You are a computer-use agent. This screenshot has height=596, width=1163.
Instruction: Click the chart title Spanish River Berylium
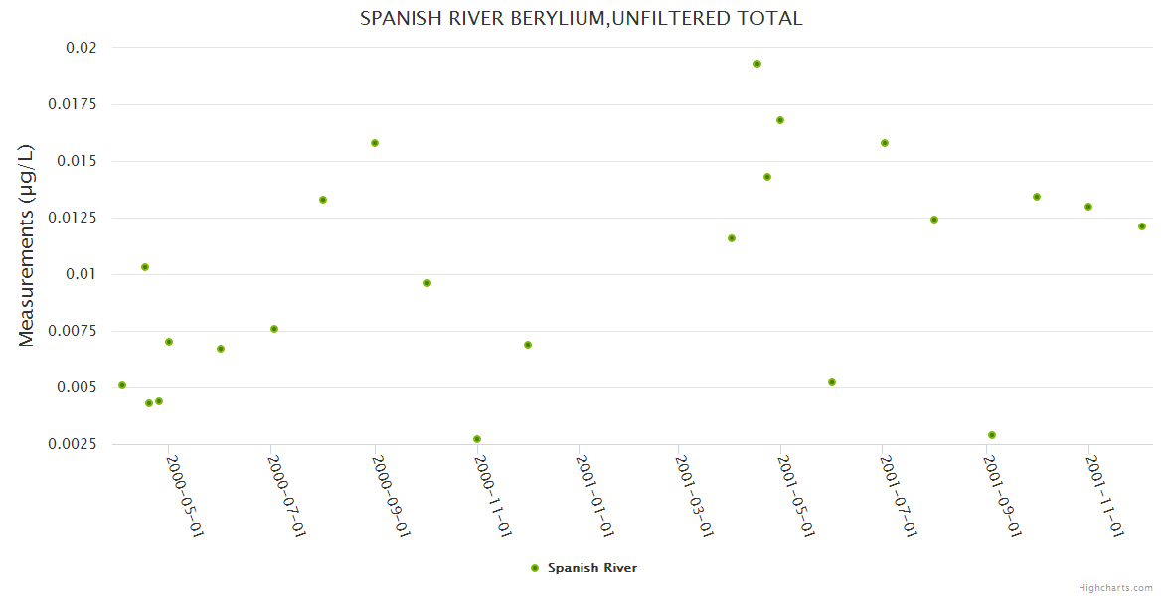[x=581, y=19]
